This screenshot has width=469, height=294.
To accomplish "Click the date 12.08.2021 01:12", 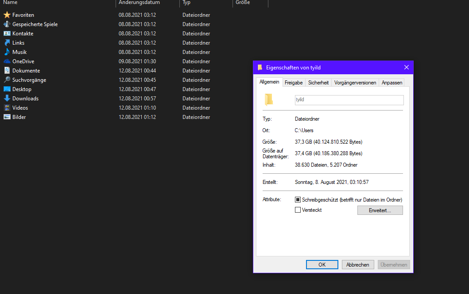I will pyautogui.click(x=137, y=117).
